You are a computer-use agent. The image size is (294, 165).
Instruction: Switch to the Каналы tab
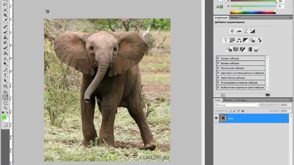pyautogui.click(x=228, y=100)
